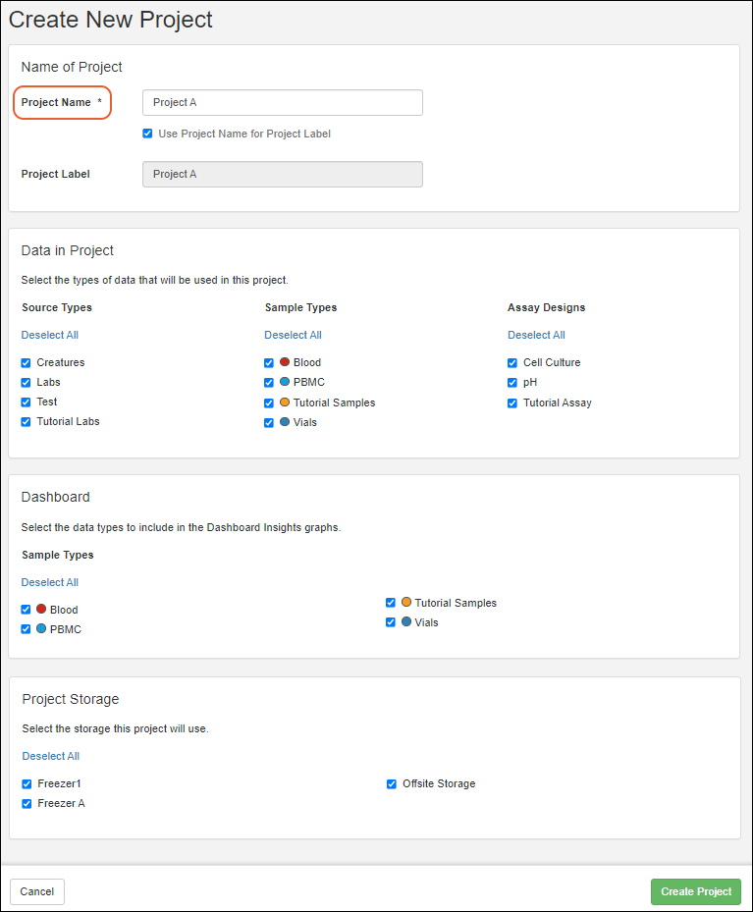The image size is (753, 912).
Task: Click the orange Tutorial Samples icon under Data in Project
Action: pyautogui.click(x=284, y=402)
